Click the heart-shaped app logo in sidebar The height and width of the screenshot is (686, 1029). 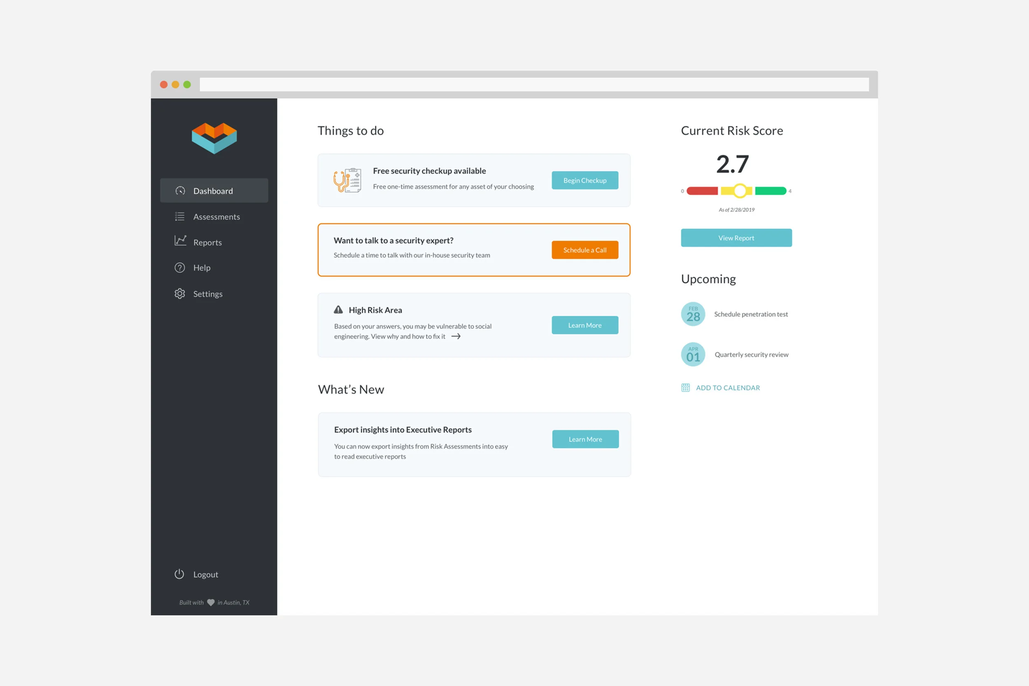214,138
